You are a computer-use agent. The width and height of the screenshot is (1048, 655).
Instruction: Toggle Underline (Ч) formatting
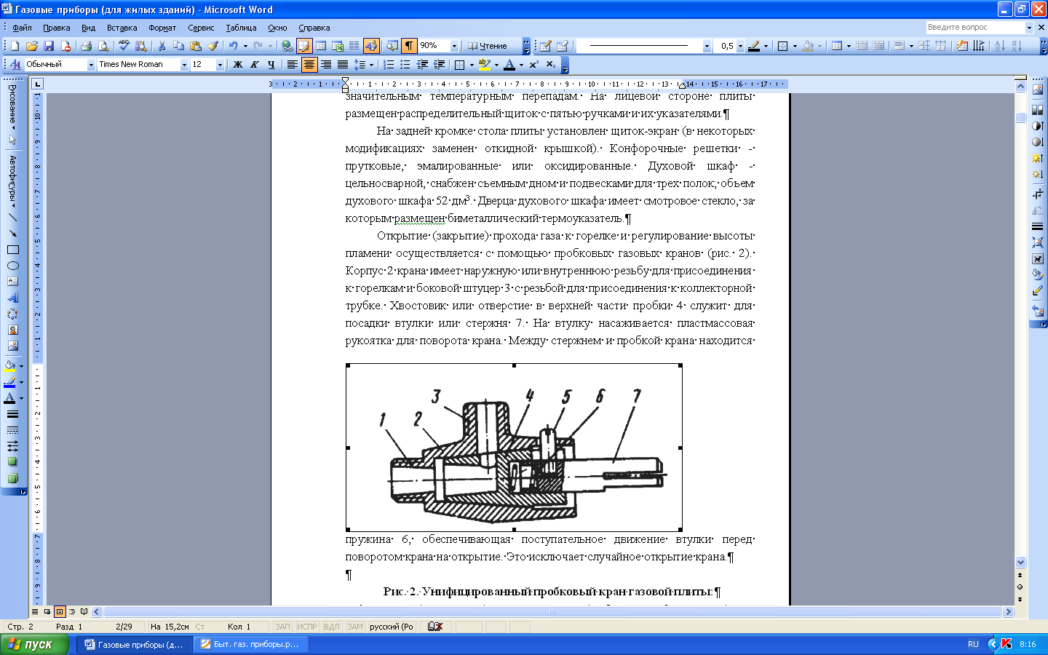[x=271, y=65]
